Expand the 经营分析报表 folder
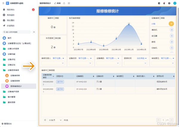The width and height of the screenshot is (179, 127). [19, 49]
